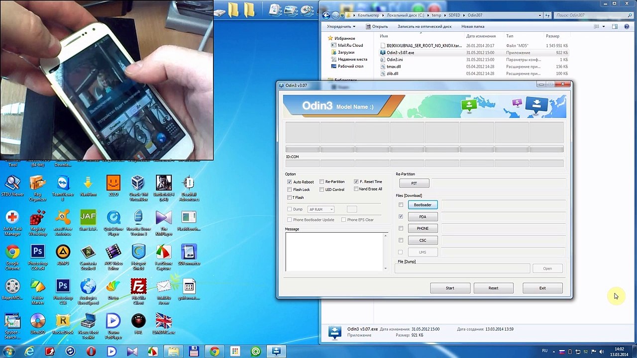
Task: Select the QuickTime Player desktop icon
Action: [x=113, y=222]
